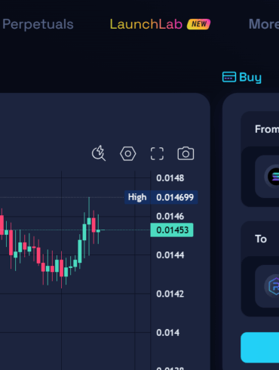Toggle fullscreen chart mode icon
Viewport: 279px width, 370px height.
tap(157, 153)
